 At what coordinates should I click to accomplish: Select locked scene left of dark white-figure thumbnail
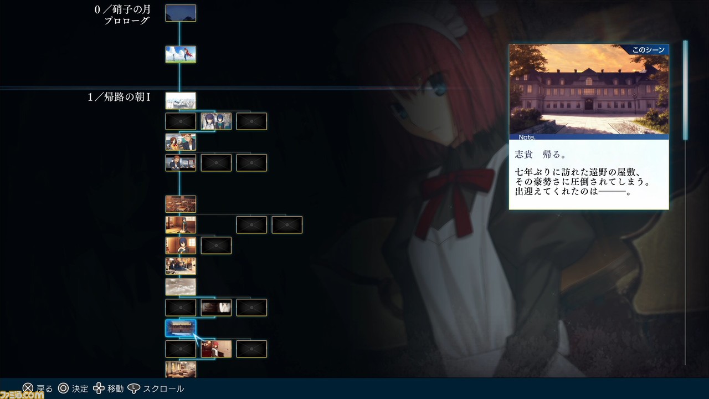[x=181, y=308]
